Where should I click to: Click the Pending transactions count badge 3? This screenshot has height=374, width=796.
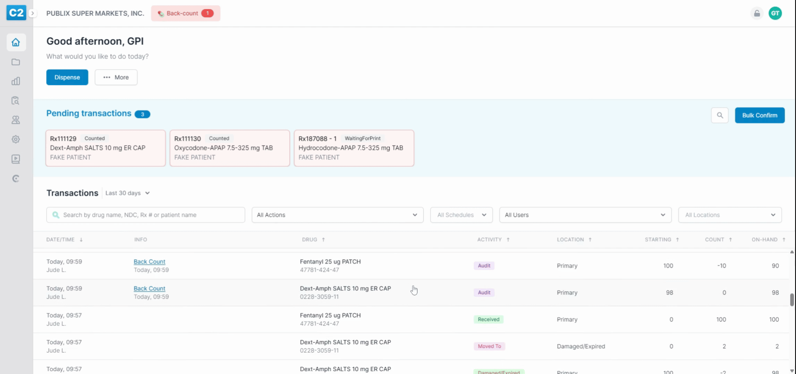(142, 114)
